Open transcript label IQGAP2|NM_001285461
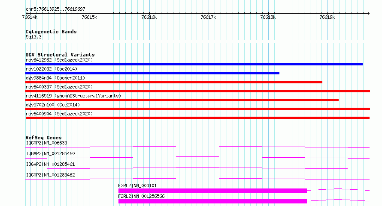Viewport: 382px width, 206px height. (50, 164)
